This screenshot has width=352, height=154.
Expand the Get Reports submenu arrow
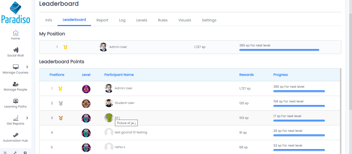point(27,118)
